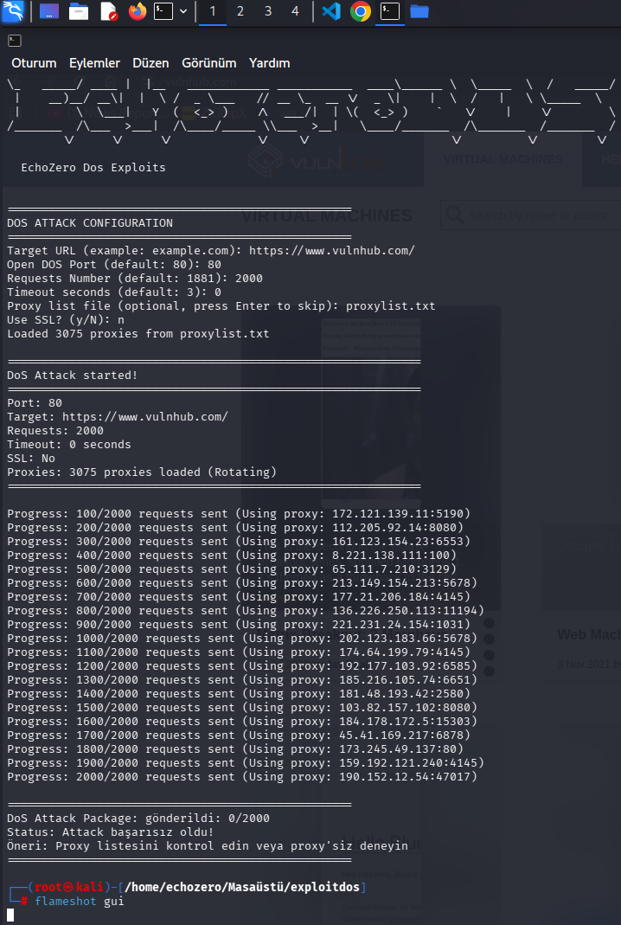This screenshot has width=621, height=925.
Task: Open the Yardım menu
Action: pyautogui.click(x=270, y=63)
